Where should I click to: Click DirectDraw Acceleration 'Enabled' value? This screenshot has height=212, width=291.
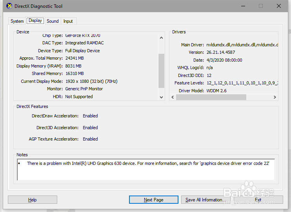tap(90, 116)
